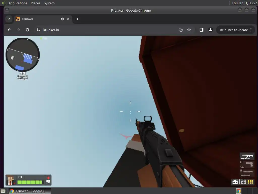Select the Krunker browser tab

43,19
